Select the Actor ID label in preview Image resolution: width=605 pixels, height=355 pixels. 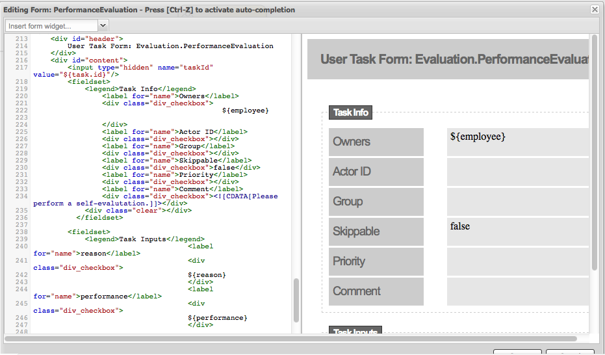pos(376,172)
